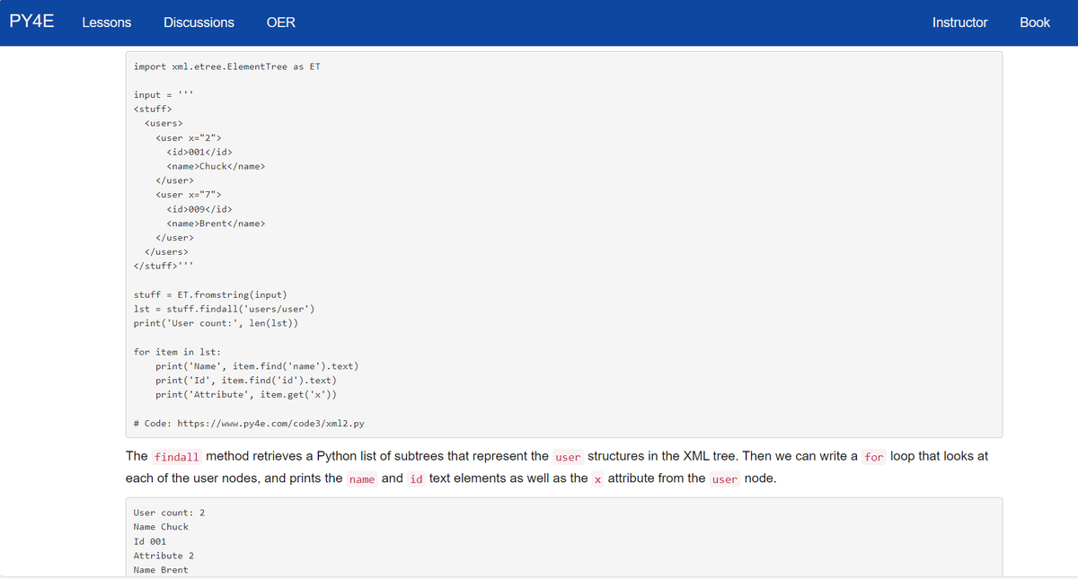Click the 'for item in lst:' line

[177, 352]
